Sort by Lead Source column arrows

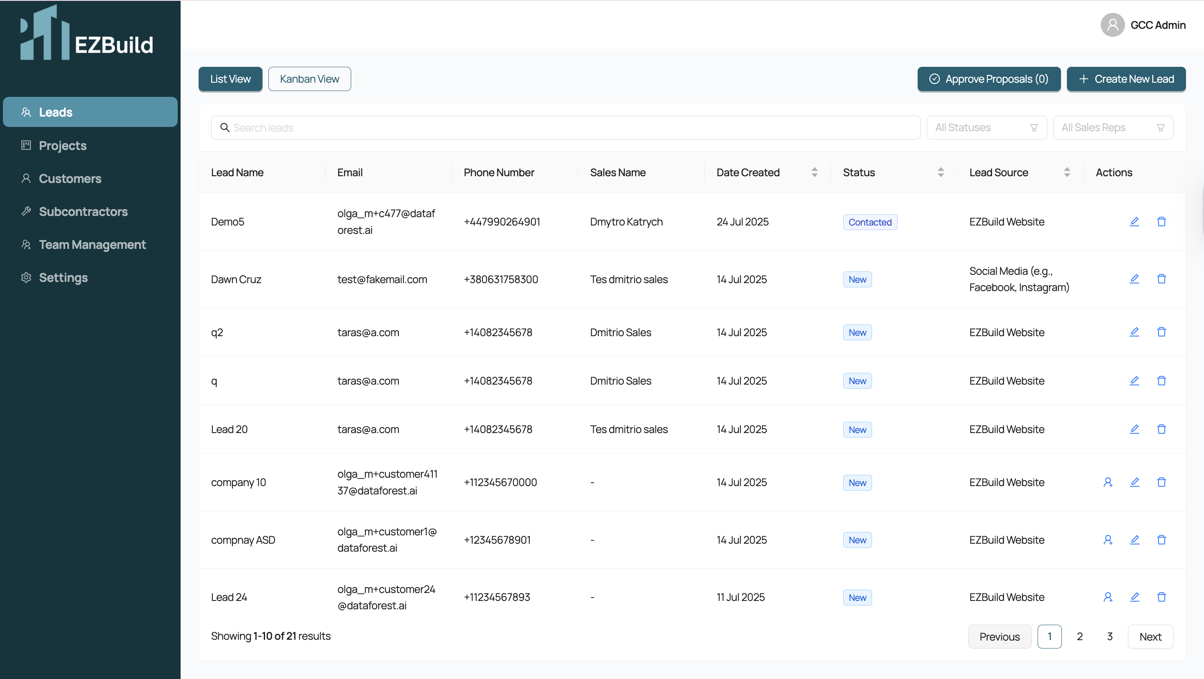(1067, 172)
